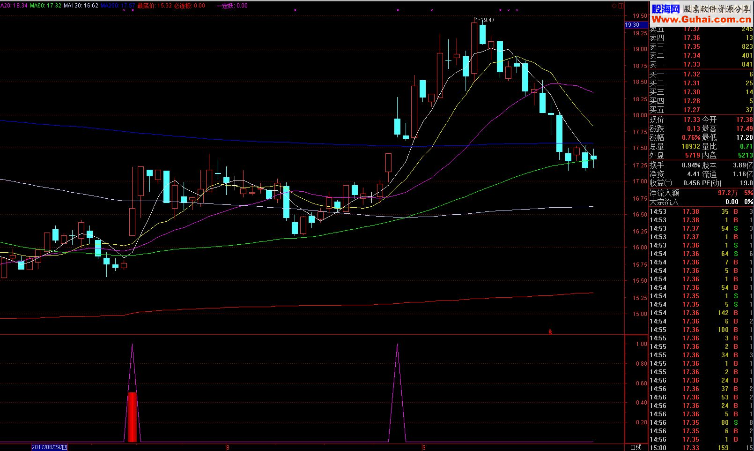
Task: Select the 2017/06/29 date label
Action: 49,447
